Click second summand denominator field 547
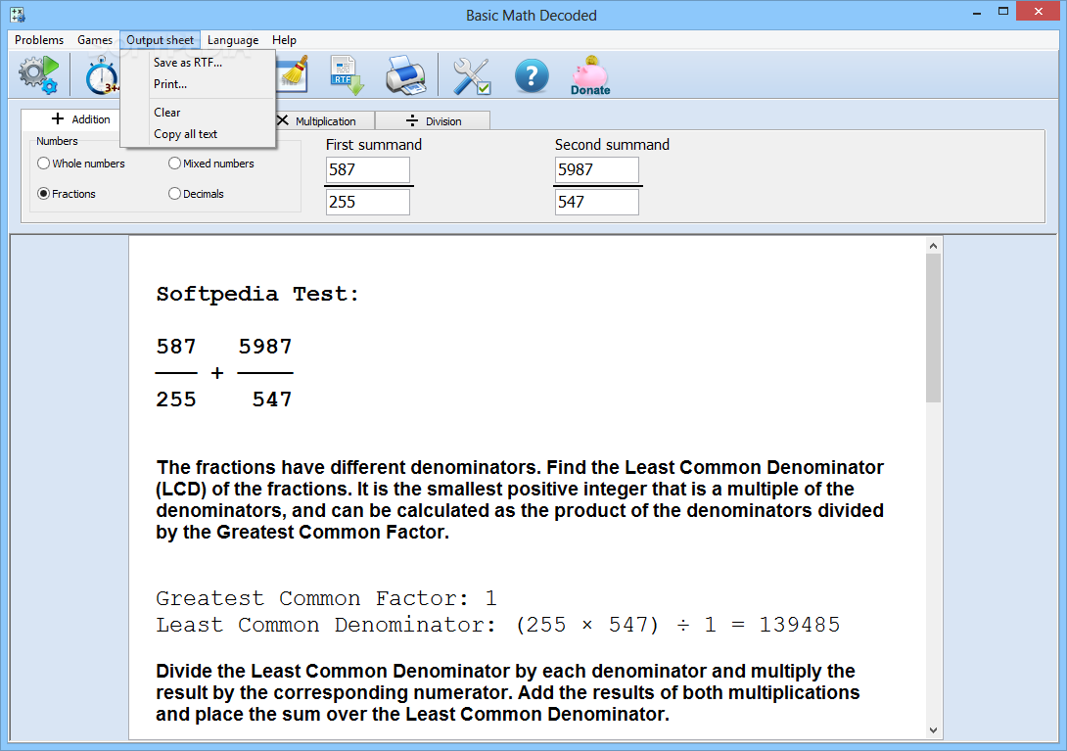This screenshot has height=751, width=1067. [597, 202]
